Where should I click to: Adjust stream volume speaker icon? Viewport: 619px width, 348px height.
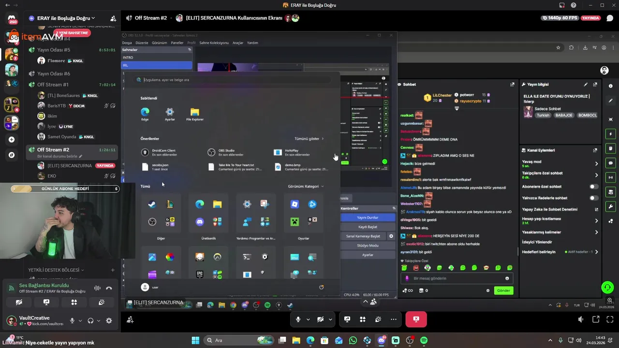tap(581, 319)
